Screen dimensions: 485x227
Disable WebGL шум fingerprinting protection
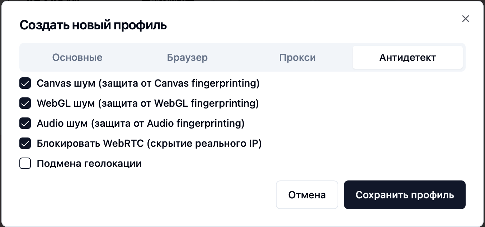tap(25, 103)
